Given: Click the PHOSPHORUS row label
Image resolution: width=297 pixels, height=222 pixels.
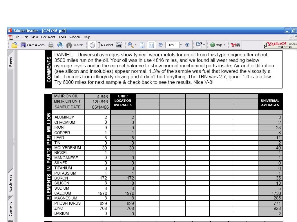Looking at the screenshot, I should click(x=67, y=203).
